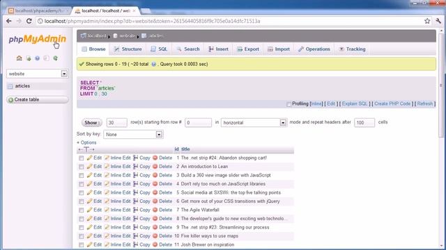
Task: Click starting row number field
Action: pyautogui.click(x=198, y=122)
